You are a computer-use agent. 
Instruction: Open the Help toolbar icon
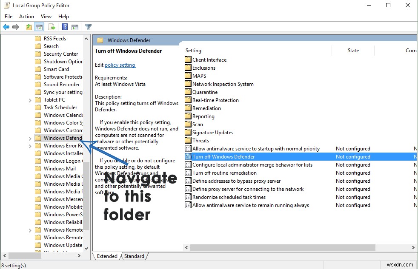tap(65, 27)
